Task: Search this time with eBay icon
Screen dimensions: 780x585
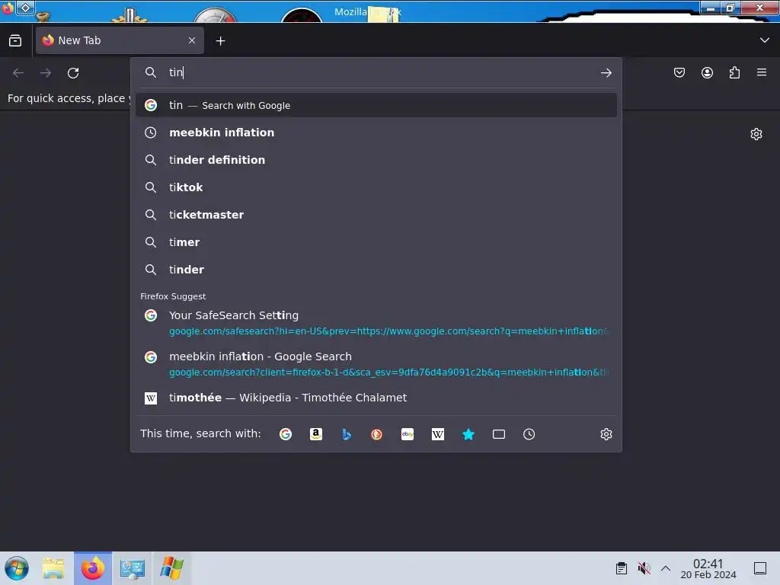Action: (408, 434)
